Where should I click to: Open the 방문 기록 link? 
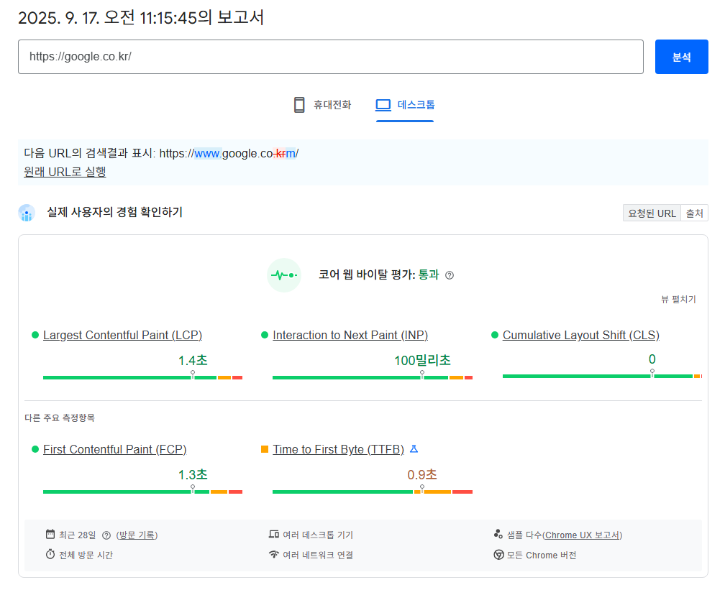pos(137,535)
